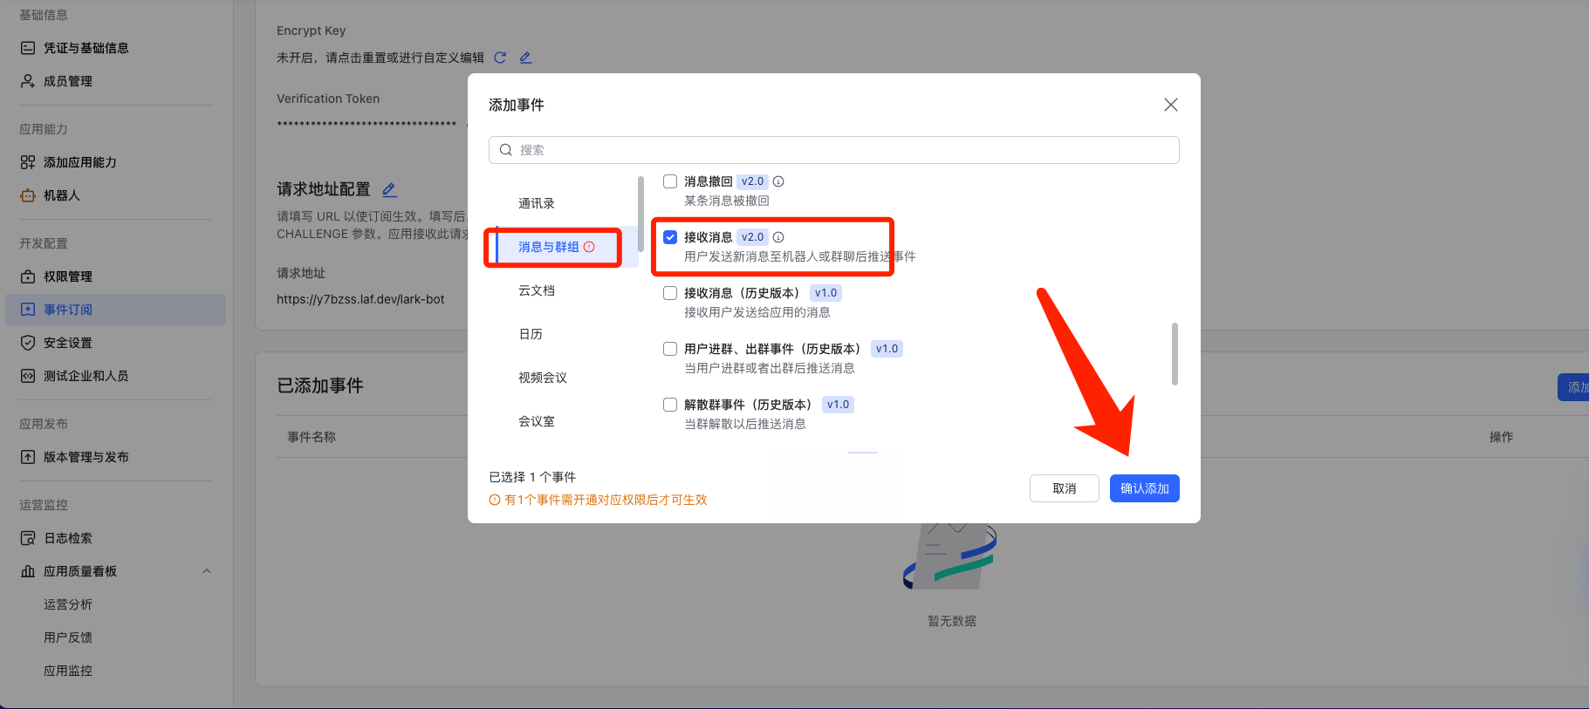Click the orange permission warning text
Viewport: 1589px width, 709px height.
606,500
